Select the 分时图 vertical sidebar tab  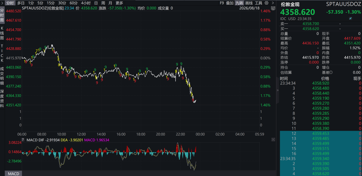[x=2, y=15]
